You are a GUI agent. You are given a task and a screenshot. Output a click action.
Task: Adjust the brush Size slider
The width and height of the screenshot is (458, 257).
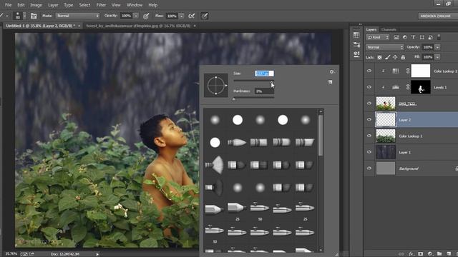coord(253,81)
